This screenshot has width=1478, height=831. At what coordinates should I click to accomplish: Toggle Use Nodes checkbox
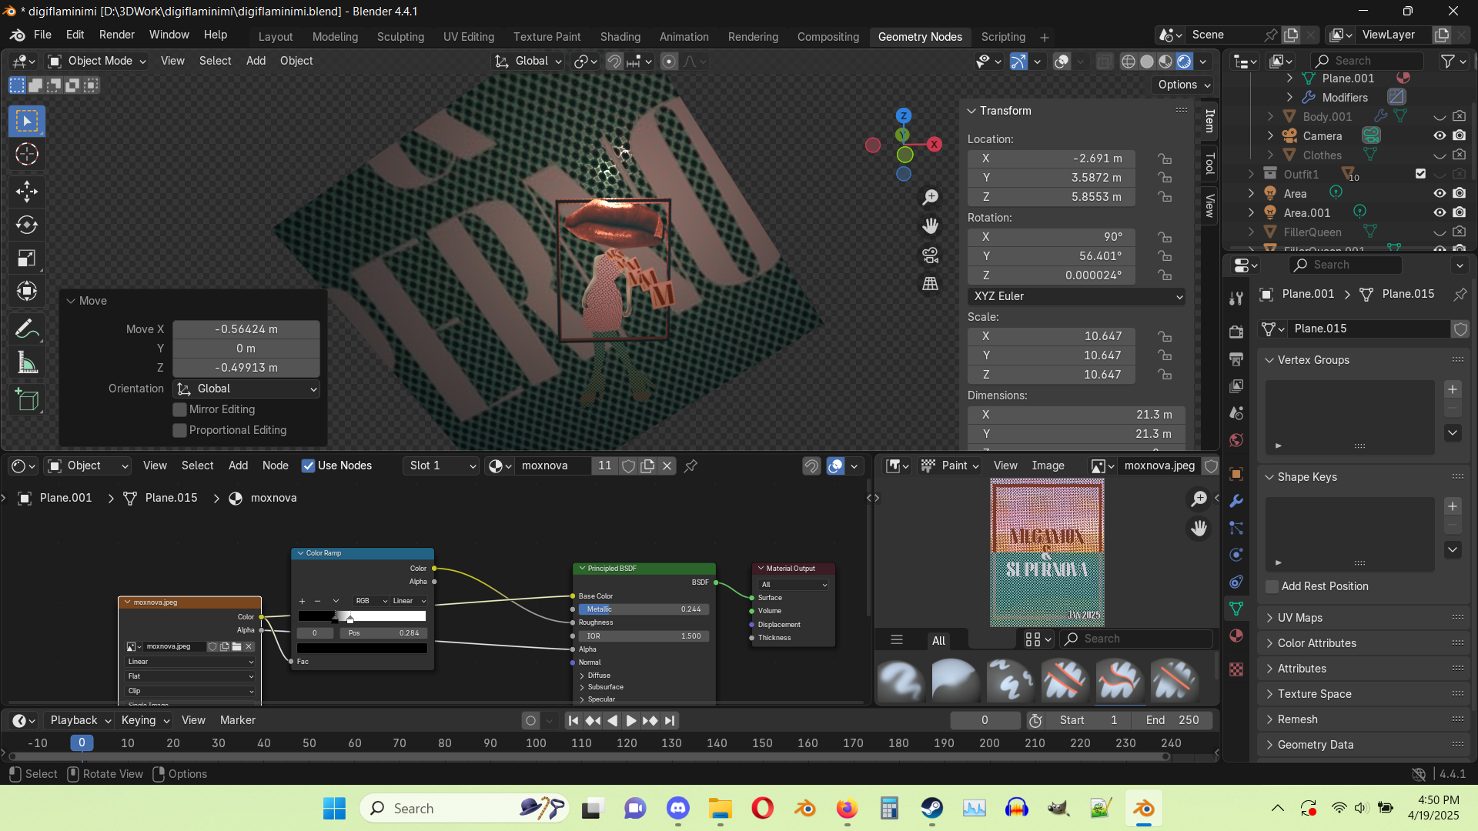[308, 466]
